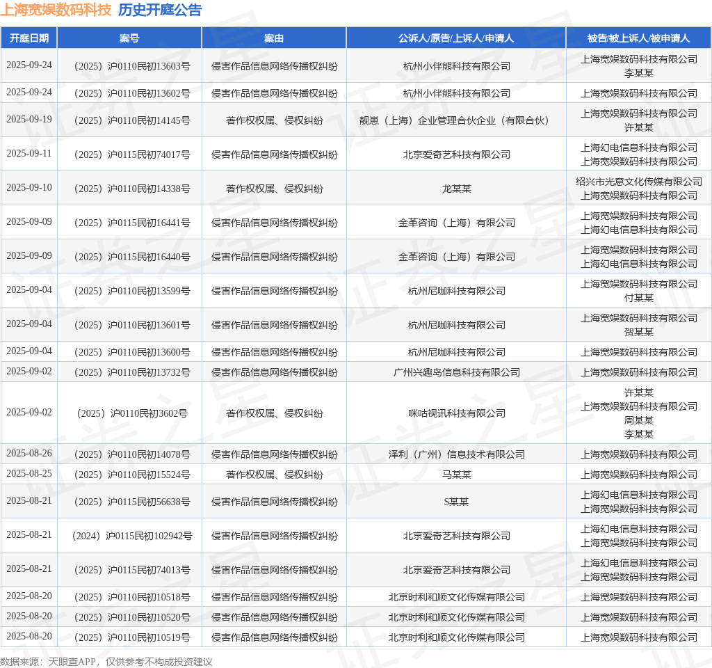Click defendant 绍兴市光意文化传媒有限公司
712x668 pixels.
[x=639, y=182]
